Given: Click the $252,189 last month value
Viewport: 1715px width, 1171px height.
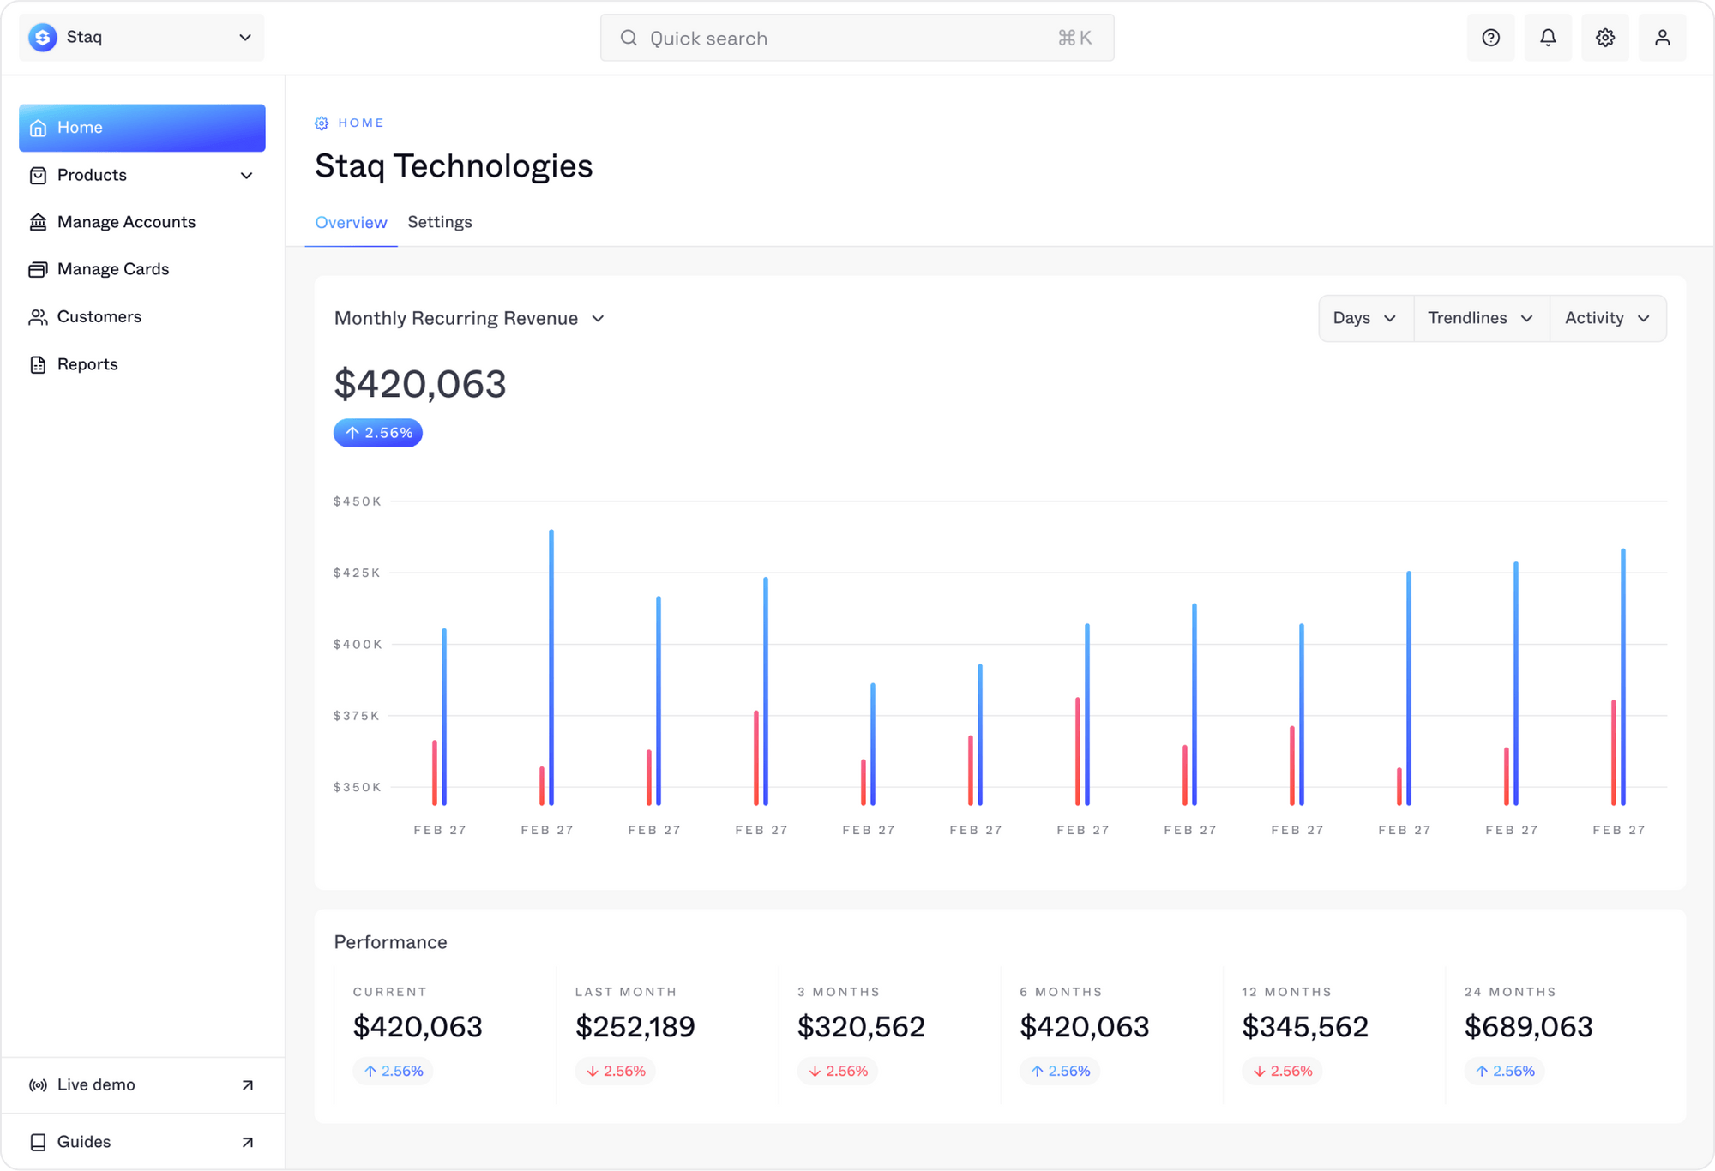Looking at the screenshot, I should [635, 1027].
